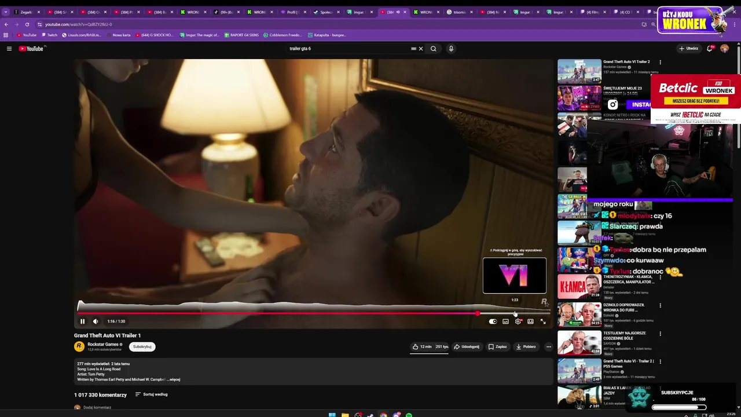Clear the search field with the X
Viewport: 741px width, 417px height.
(421, 49)
